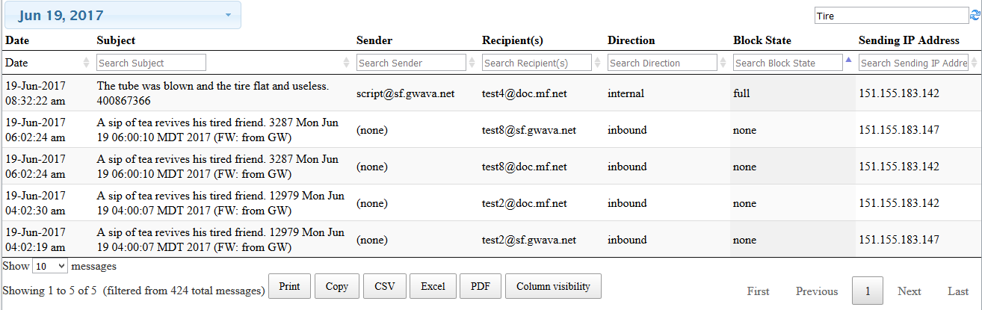Sort by Date column arrows

click(x=86, y=63)
